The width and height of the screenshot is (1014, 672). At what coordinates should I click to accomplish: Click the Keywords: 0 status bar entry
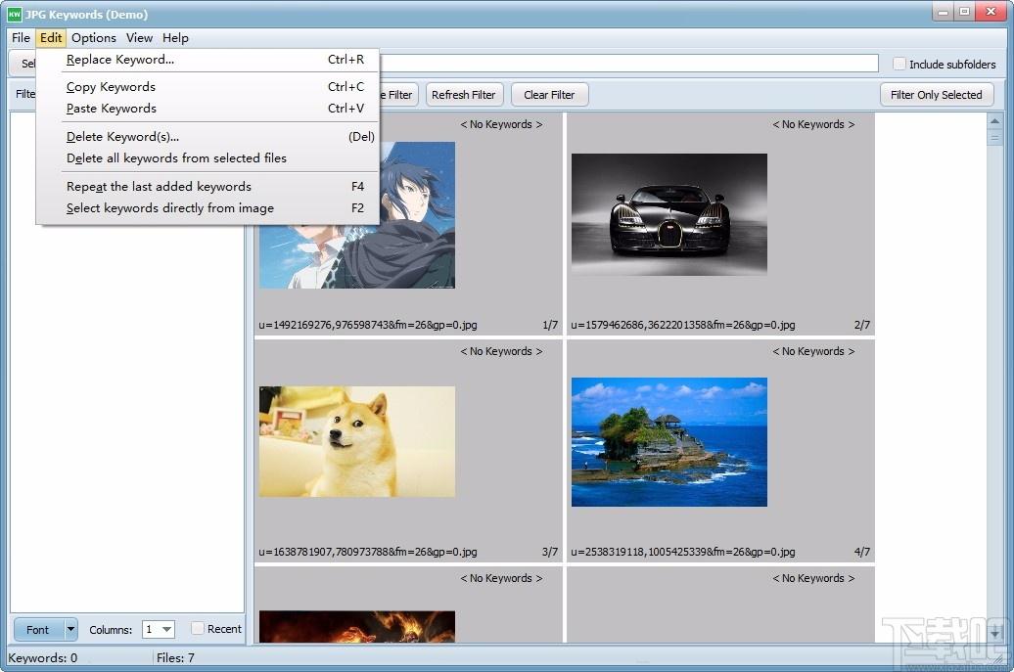pyautogui.click(x=43, y=657)
